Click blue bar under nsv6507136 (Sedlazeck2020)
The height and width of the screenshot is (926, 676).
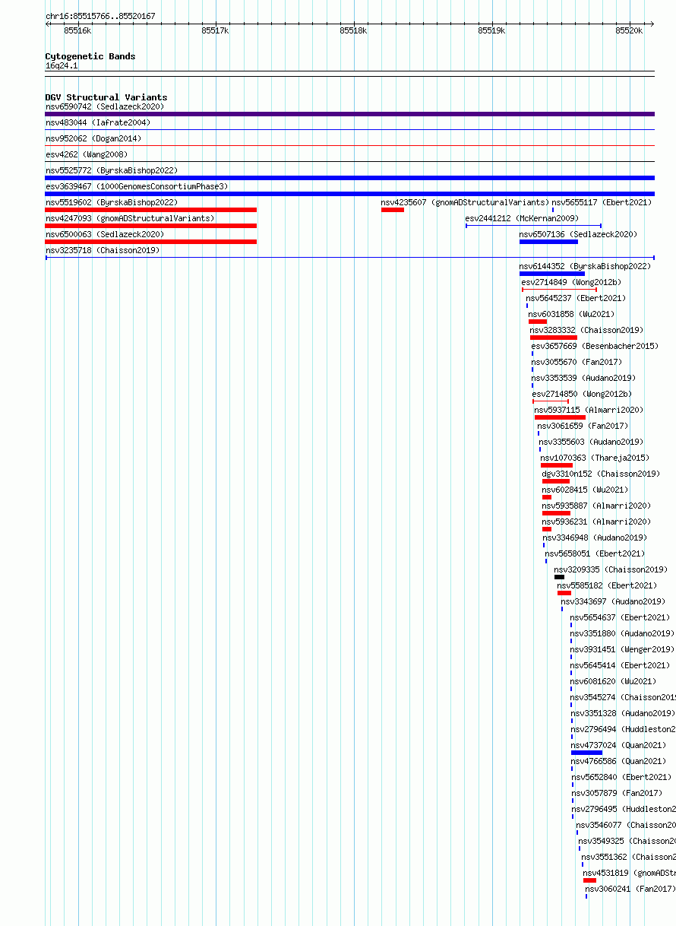(548, 242)
